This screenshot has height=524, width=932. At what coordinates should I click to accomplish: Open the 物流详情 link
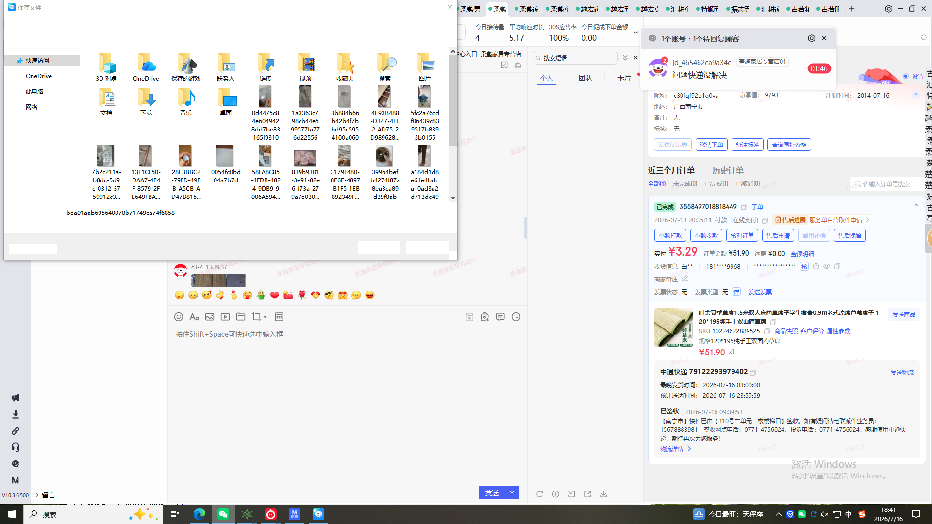(x=675, y=449)
